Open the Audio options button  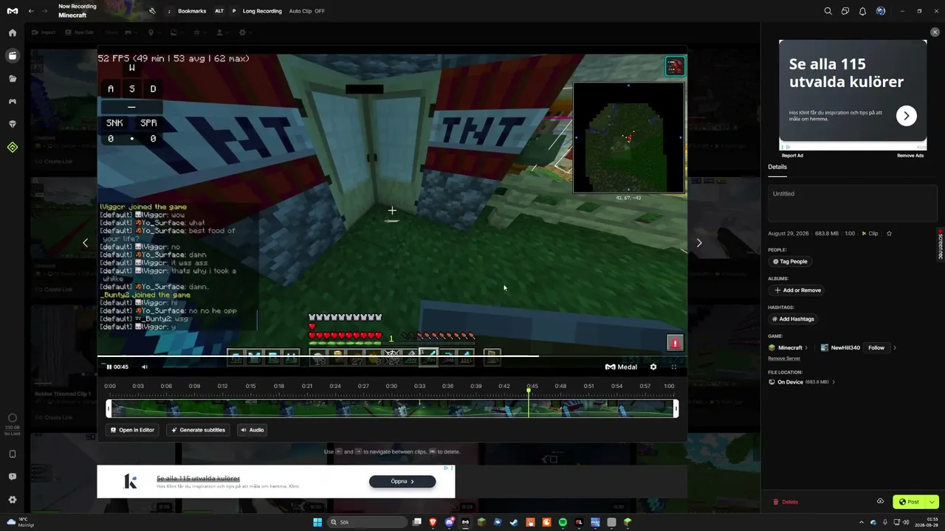tap(252, 430)
